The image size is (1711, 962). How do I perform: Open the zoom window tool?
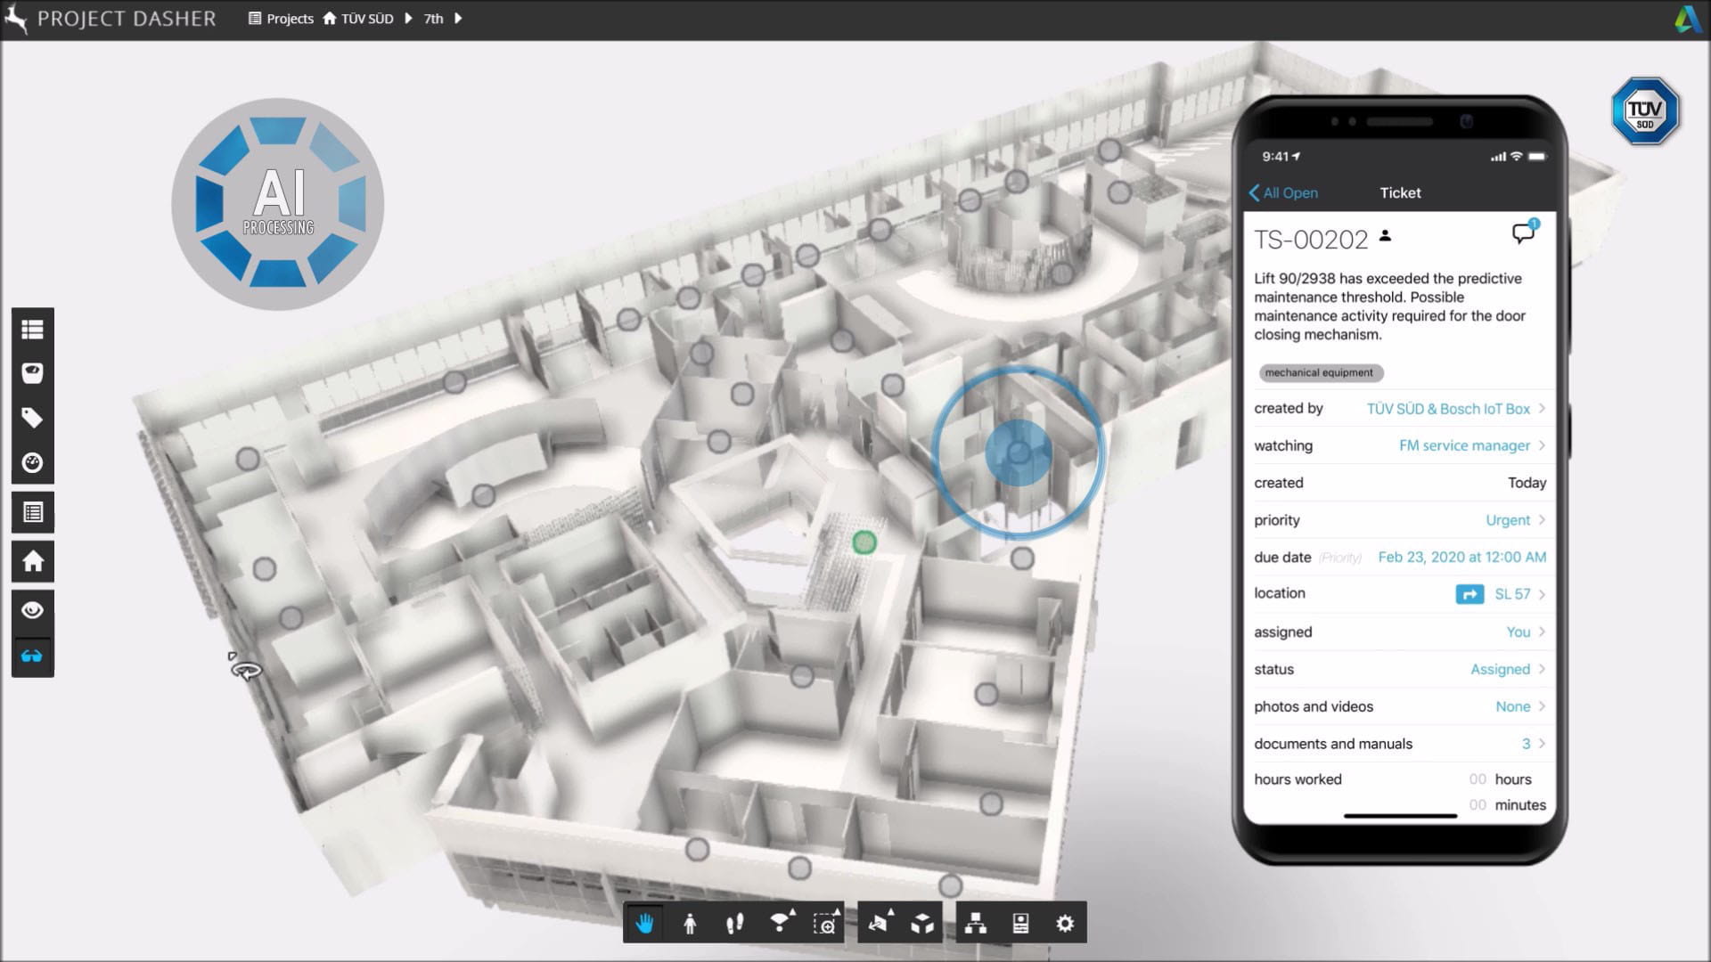point(825,924)
